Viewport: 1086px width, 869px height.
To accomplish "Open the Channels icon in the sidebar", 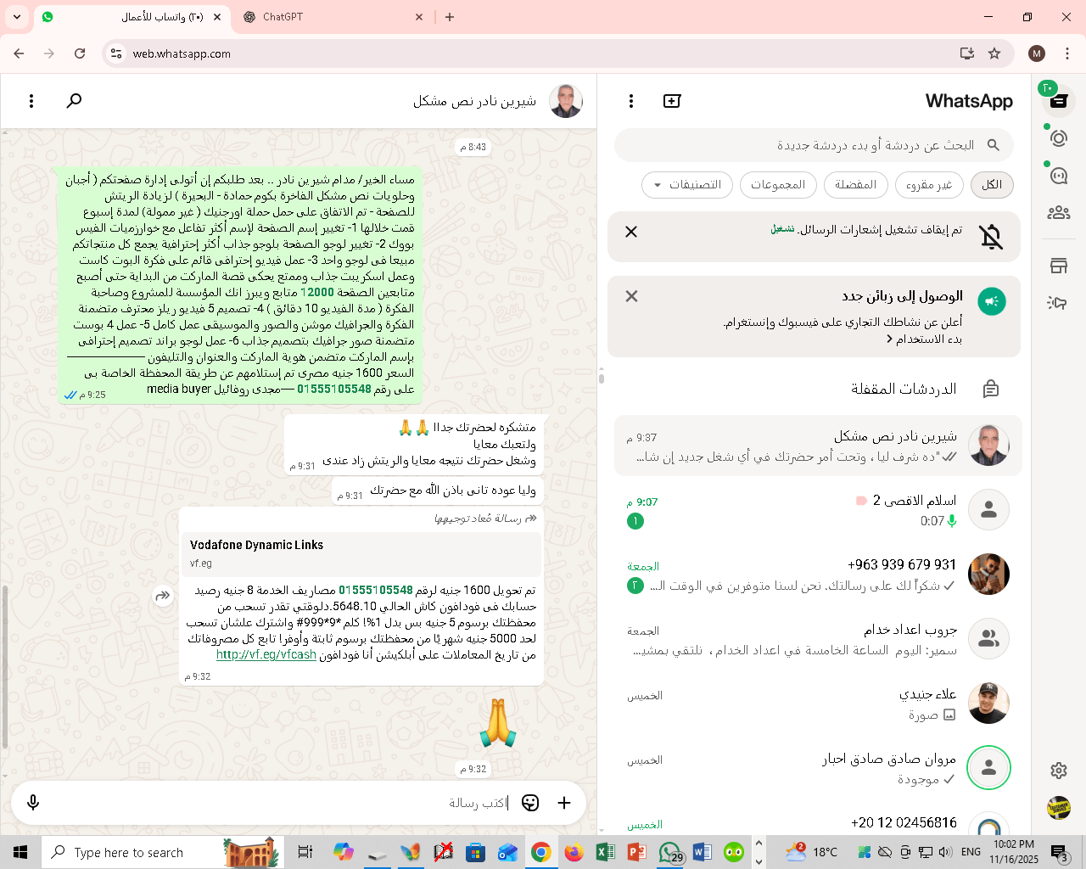I will coord(1058,175).
